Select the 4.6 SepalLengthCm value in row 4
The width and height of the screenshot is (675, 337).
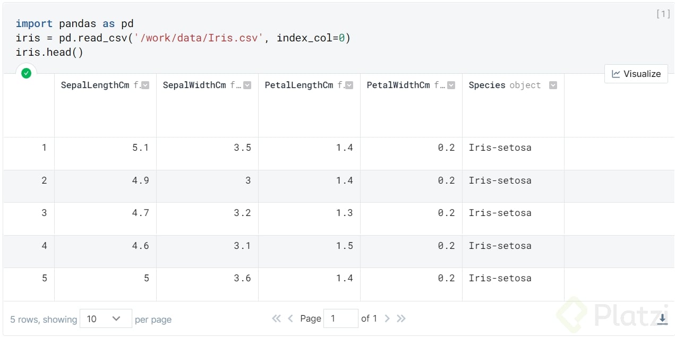(x=140, y=246)
